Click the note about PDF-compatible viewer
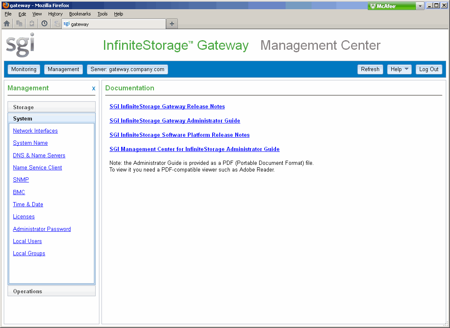Screen dimensions: 450x328 pyautogui.click(x=192, y=170)
